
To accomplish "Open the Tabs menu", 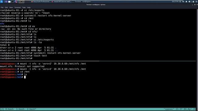I will click(24, 7).
